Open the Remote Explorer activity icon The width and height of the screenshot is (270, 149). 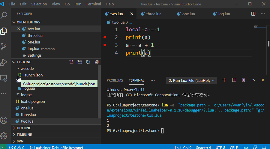4,78
